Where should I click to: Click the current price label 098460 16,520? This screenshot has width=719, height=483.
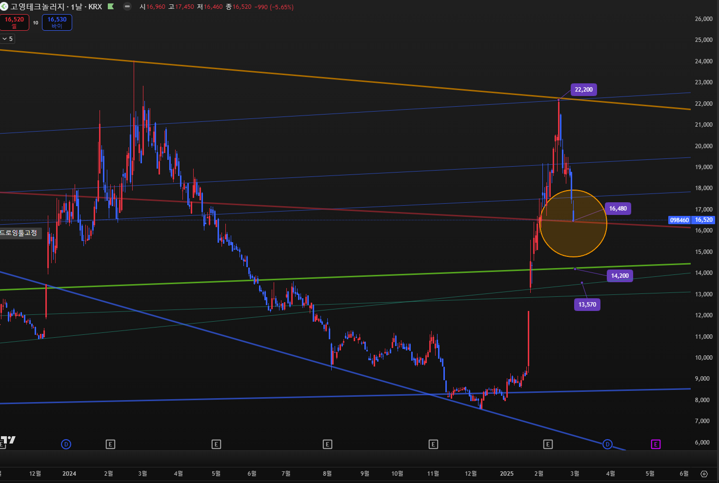692,220
